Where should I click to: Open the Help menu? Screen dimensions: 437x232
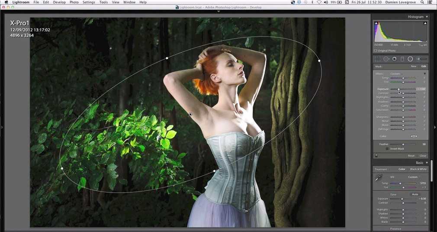tap(143, 2)
